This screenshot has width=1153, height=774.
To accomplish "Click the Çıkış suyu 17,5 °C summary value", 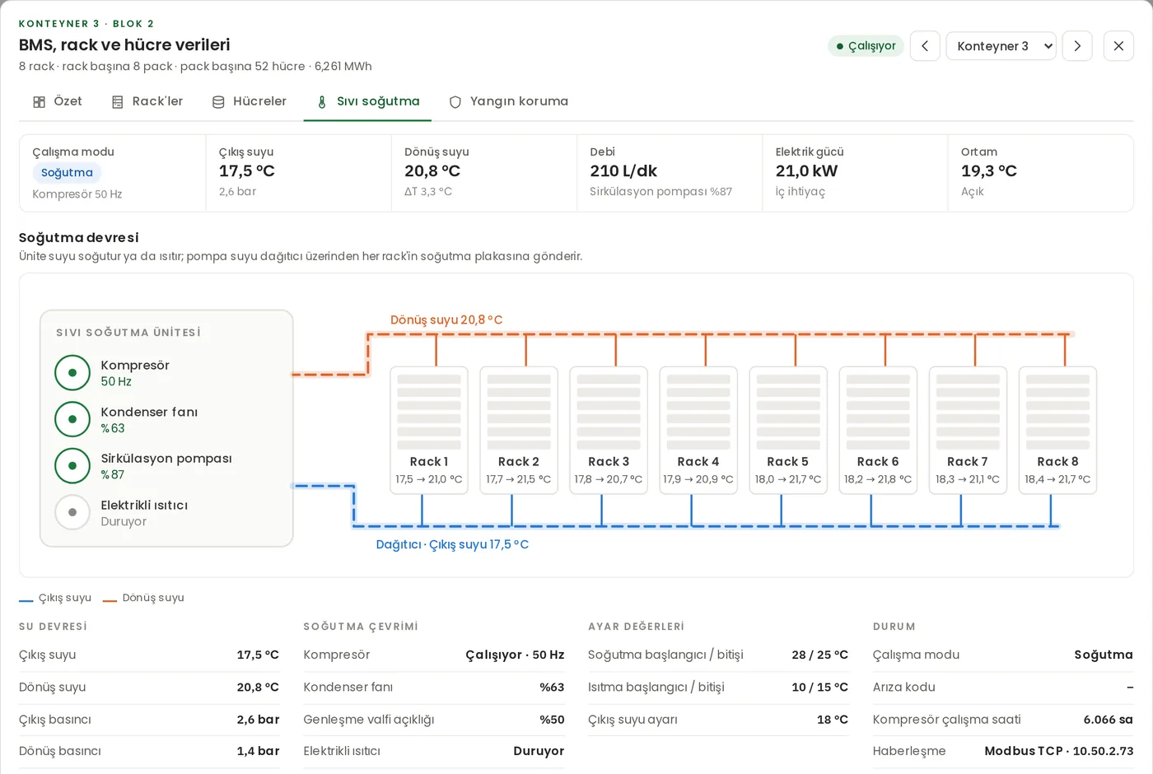I will pos(247,171).
